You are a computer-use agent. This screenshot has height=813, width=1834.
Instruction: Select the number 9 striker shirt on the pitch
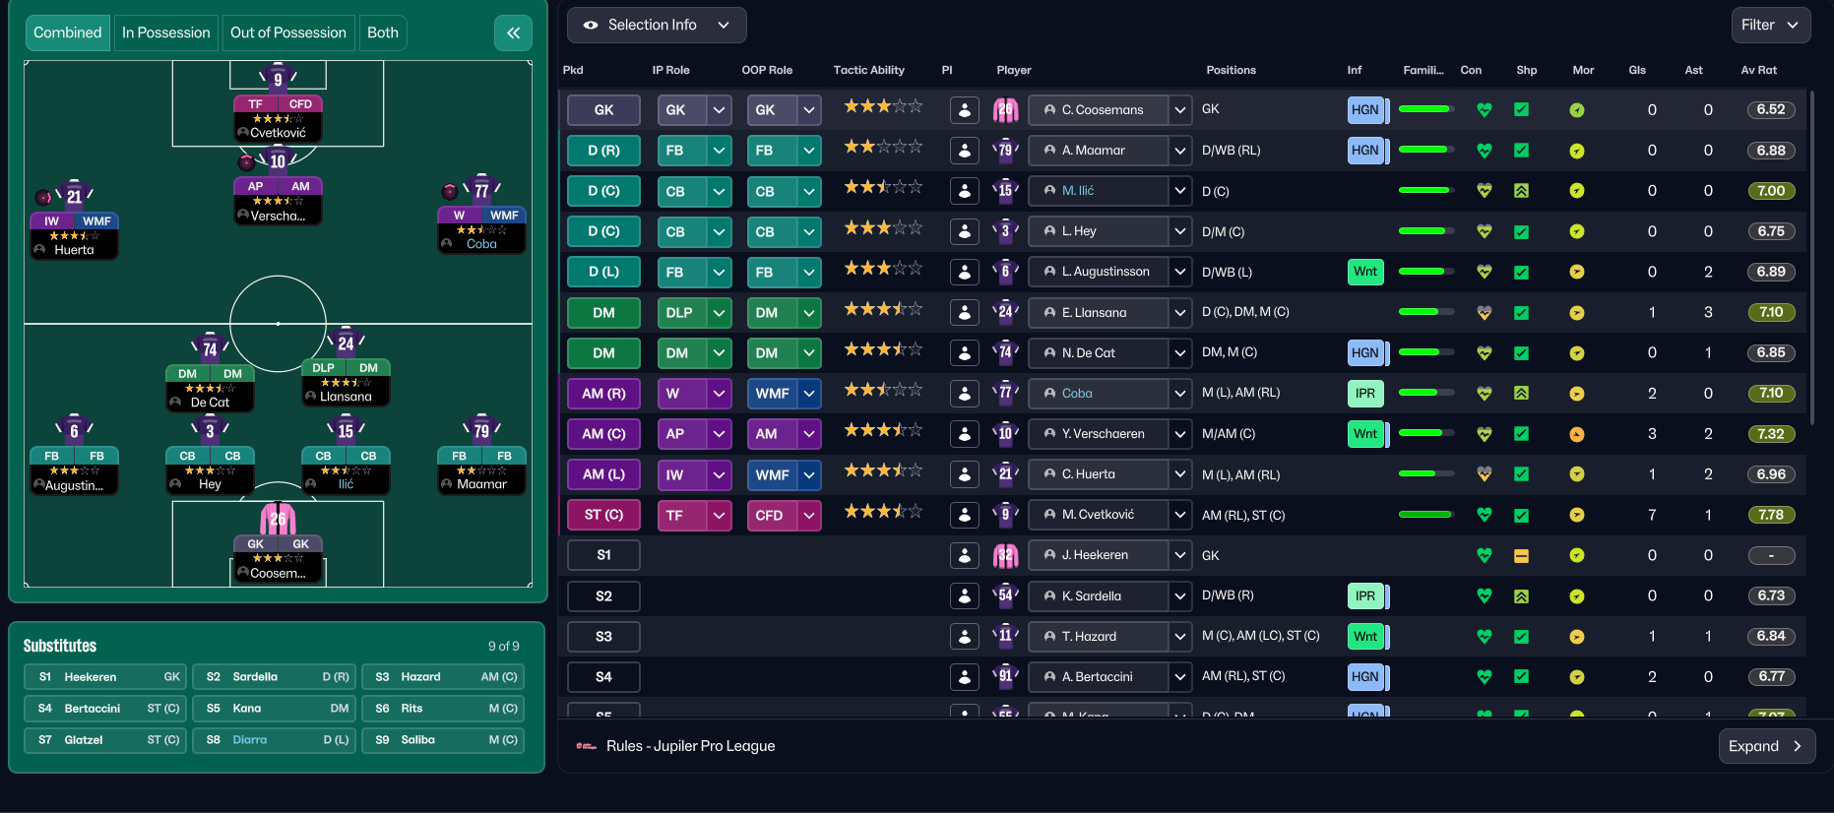click(278, 79)
